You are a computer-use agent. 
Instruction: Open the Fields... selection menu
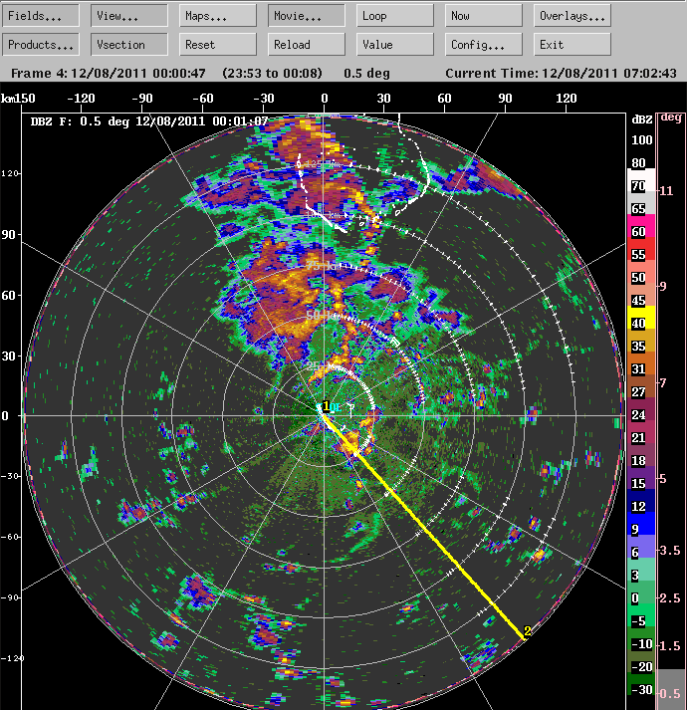coord(41,16)
